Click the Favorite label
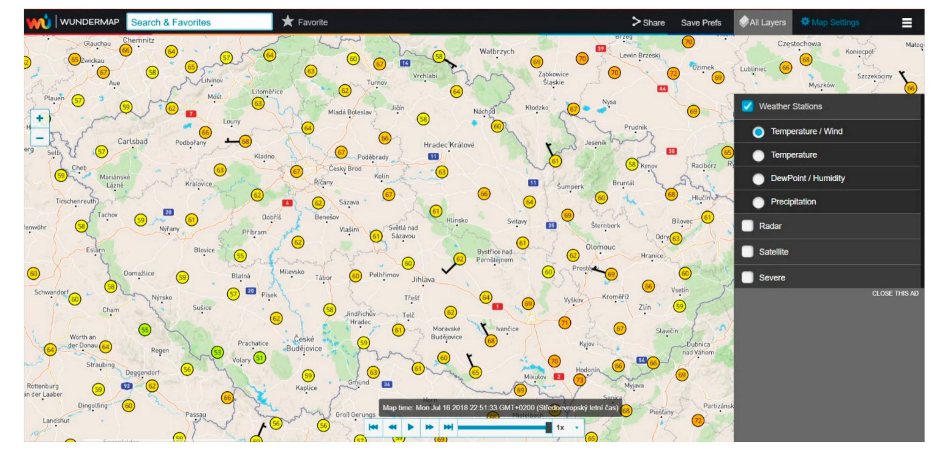The image size is (938, 463). pyautogui.click(x=313, y=22)
